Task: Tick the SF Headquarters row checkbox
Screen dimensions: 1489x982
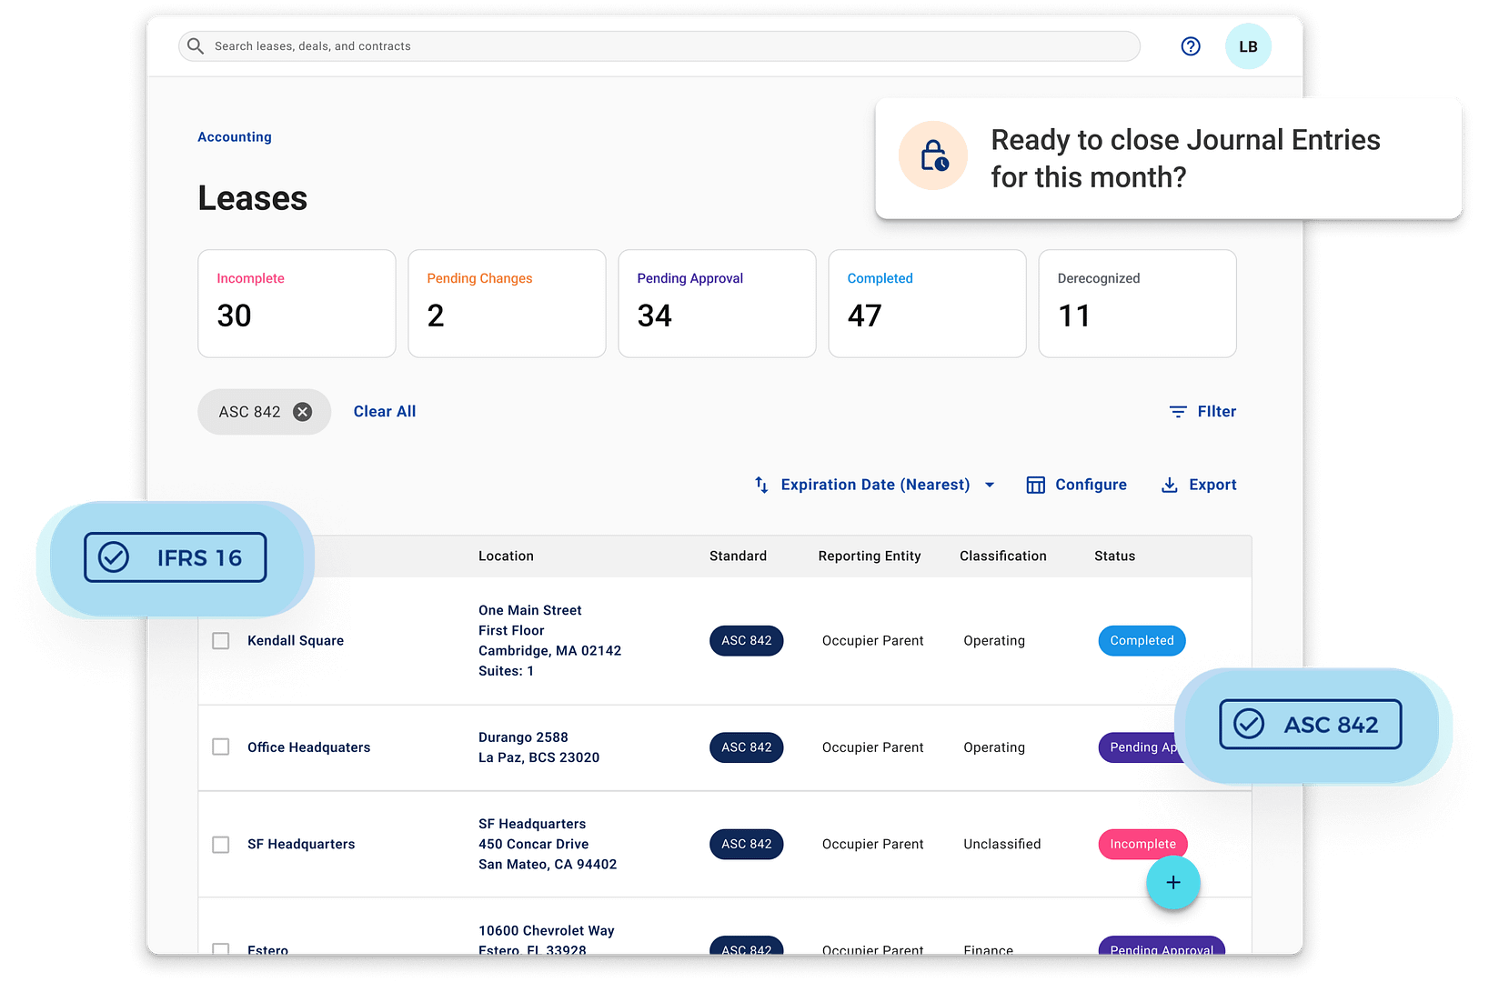Action: coord(221,845)
